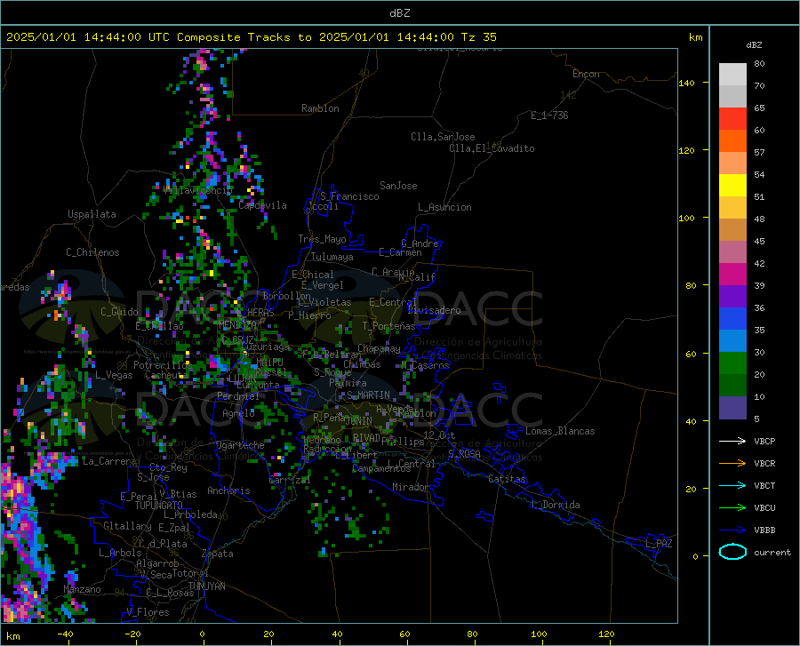Click the cyan VBCT arrow in the legend
Viewport: 800px width, 646px height.
(732, 485)
